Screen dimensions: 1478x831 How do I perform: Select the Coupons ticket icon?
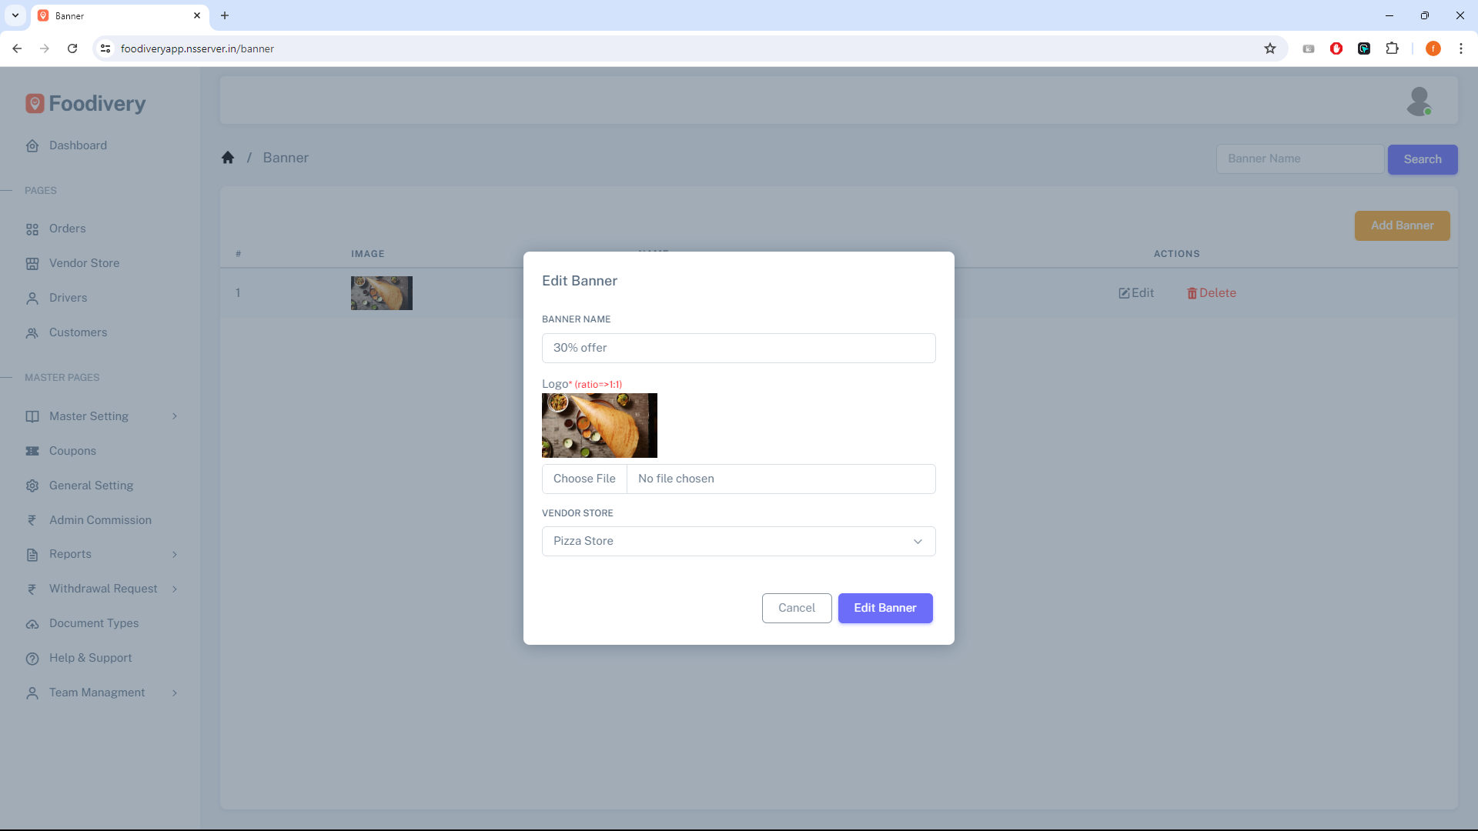(x=32, y=451)
